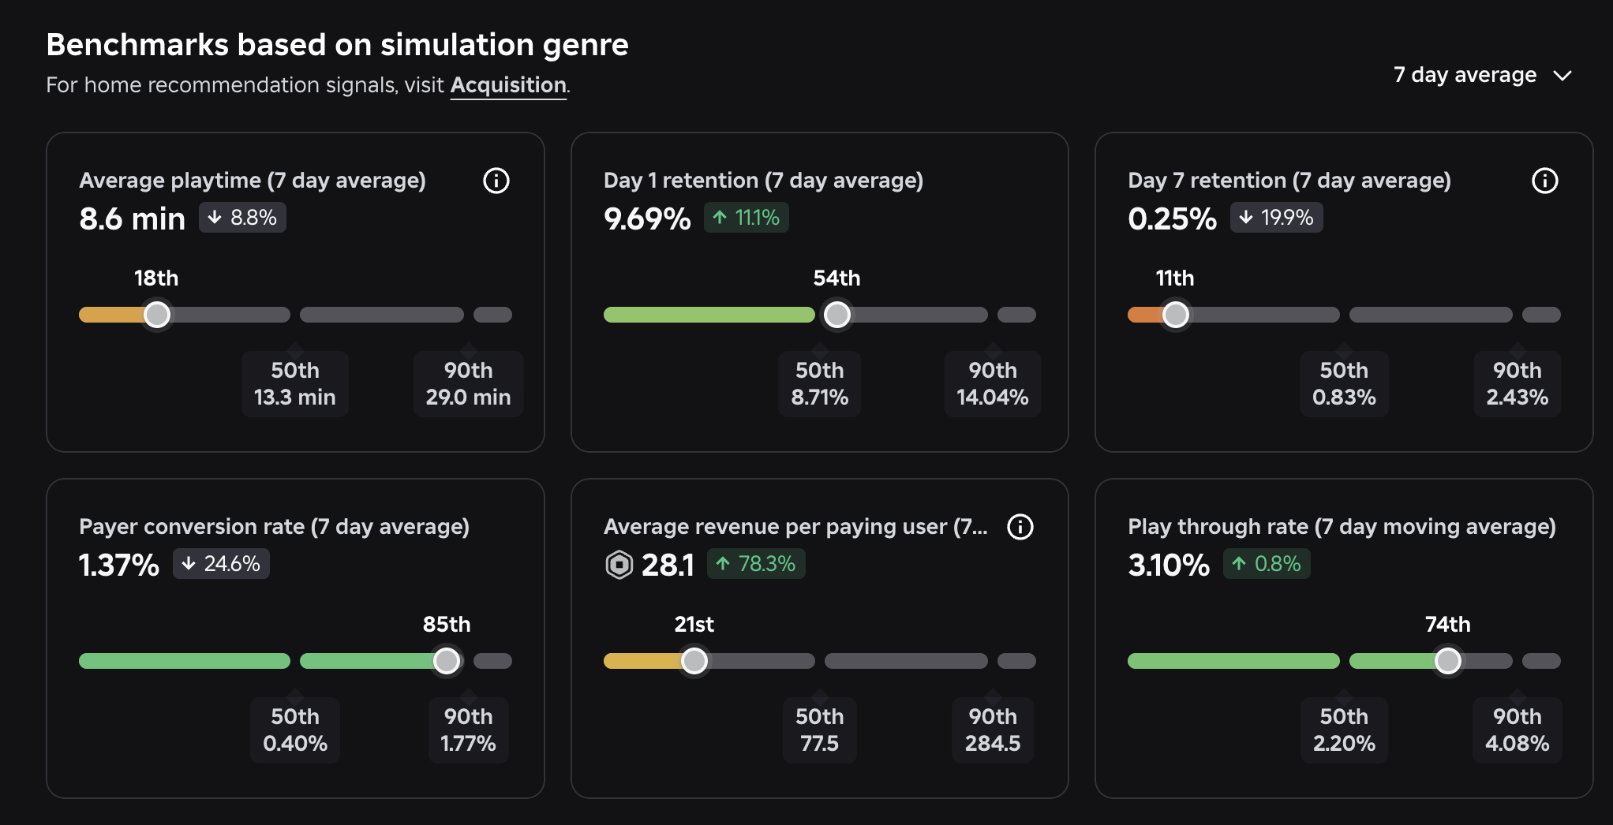Open the 7 day average dropdown
Screen dimensions: 1613x825
coord(1483,75)
